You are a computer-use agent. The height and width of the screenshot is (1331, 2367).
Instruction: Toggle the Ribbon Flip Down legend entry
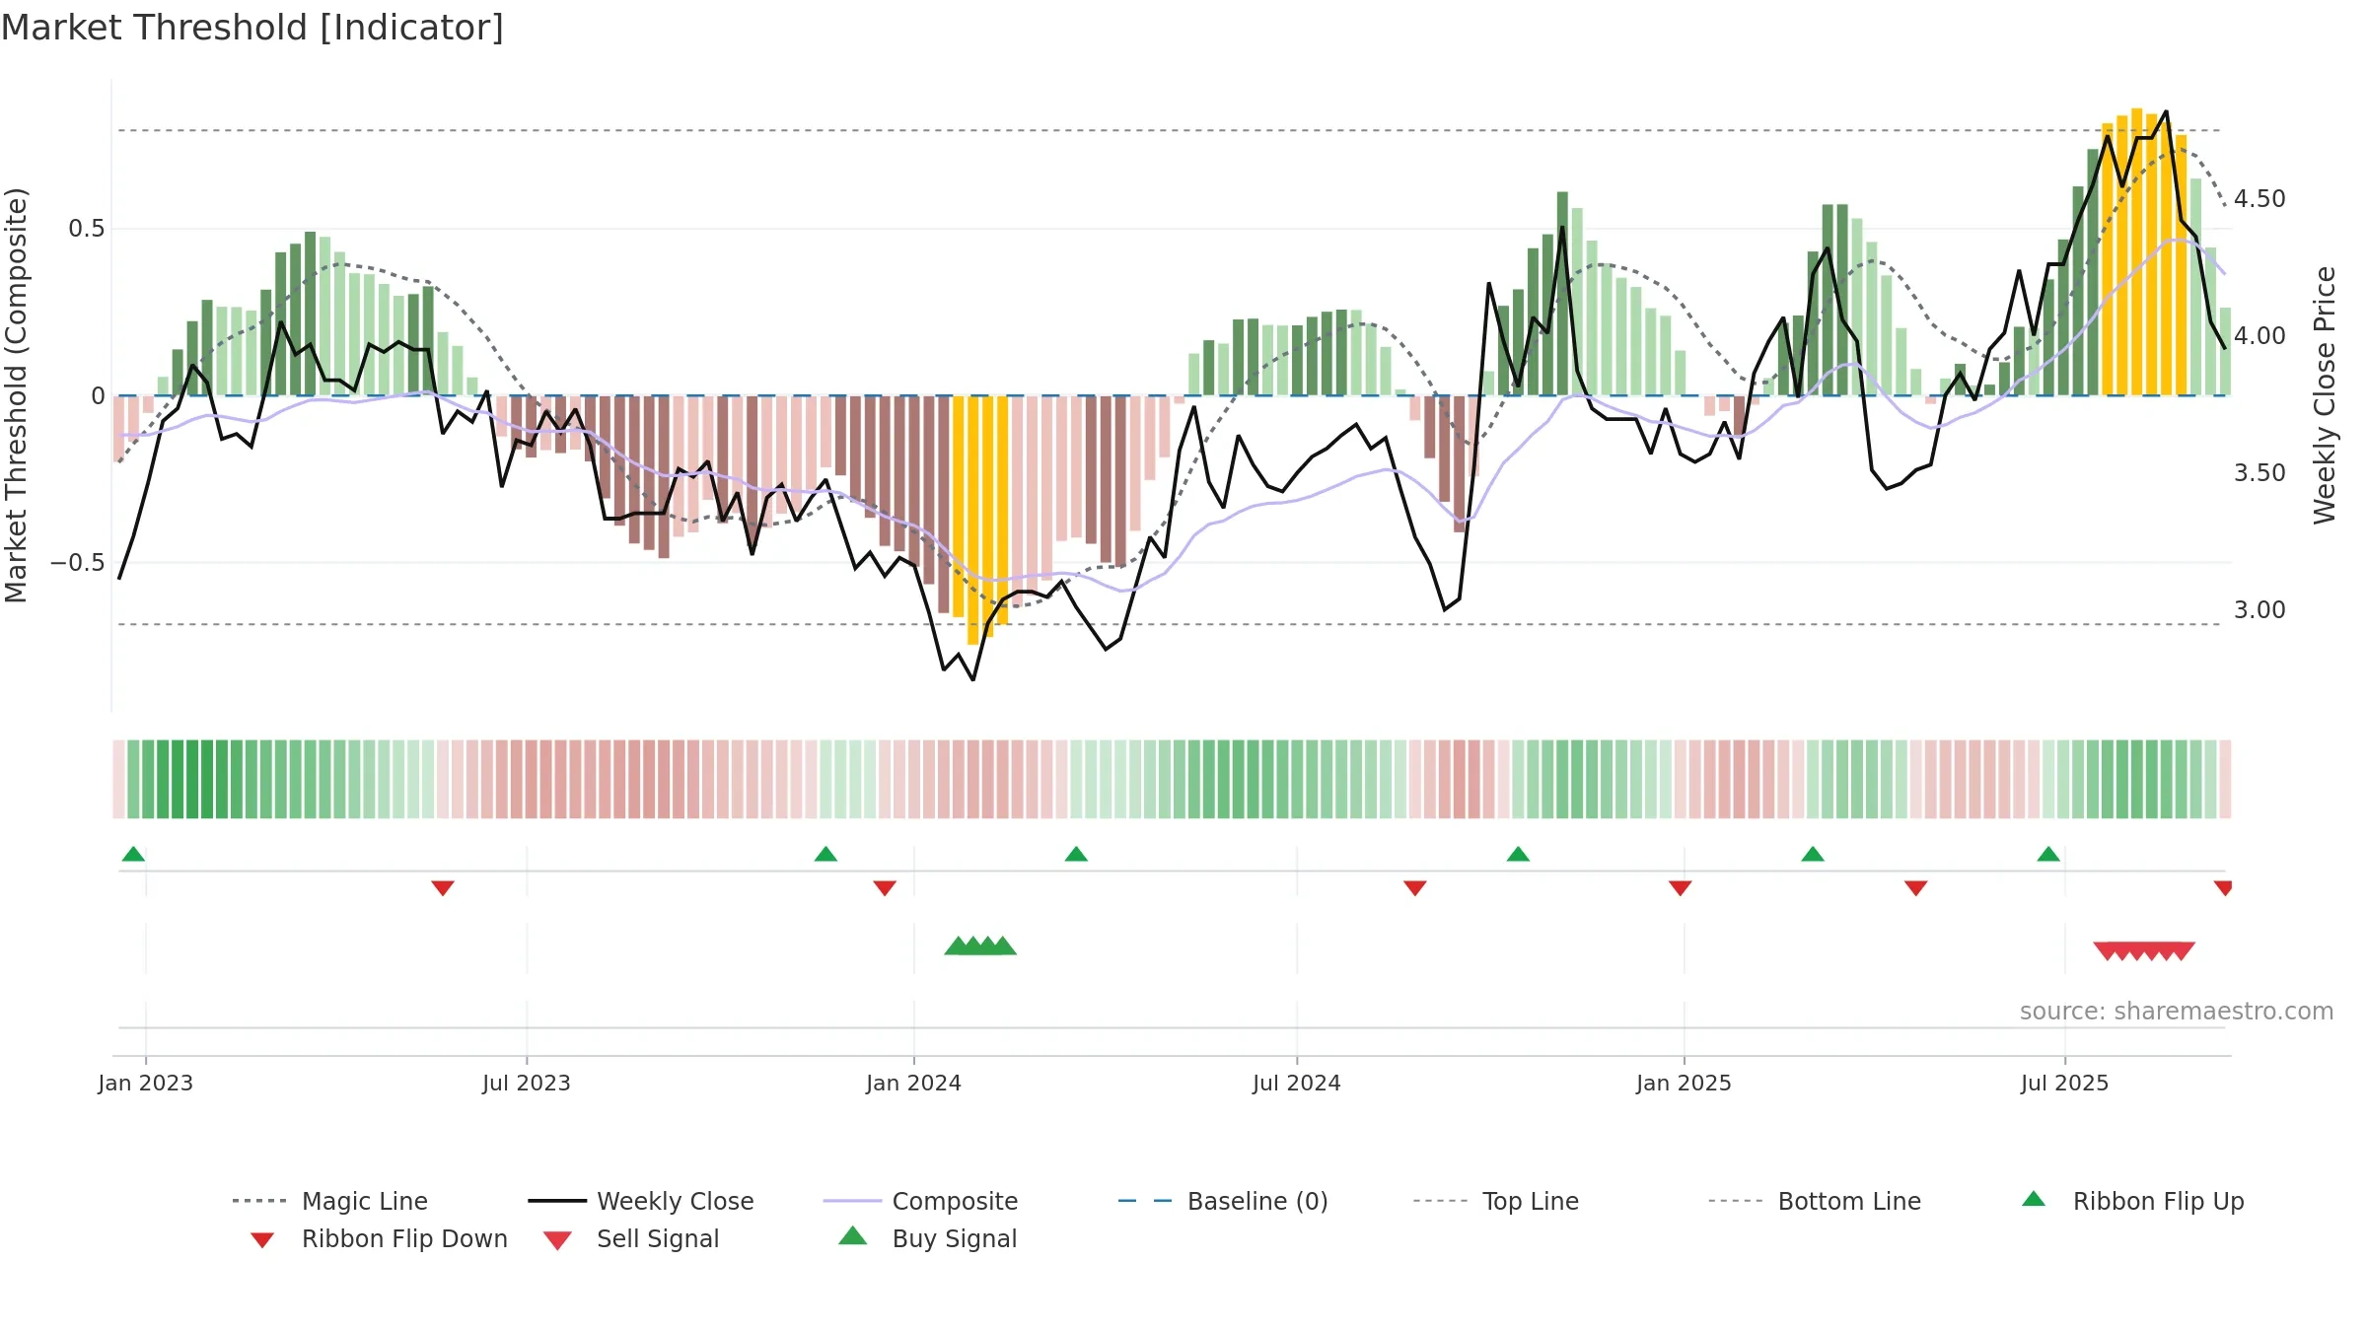pyautogui.click(x=377, y=1238)
